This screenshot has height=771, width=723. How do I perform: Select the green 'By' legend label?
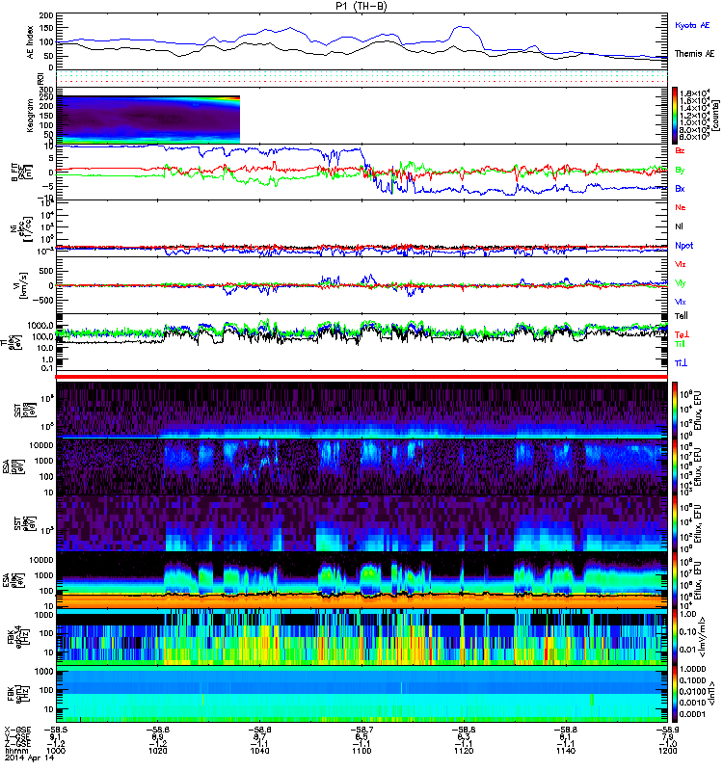coord(680,170)
